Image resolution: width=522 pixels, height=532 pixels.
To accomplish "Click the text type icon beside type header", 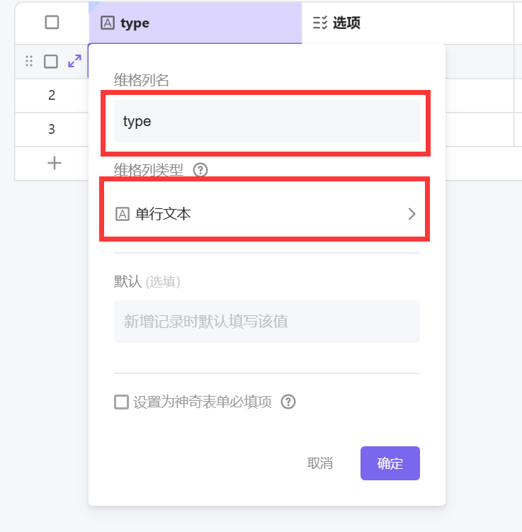I will [x=108, y=23].
